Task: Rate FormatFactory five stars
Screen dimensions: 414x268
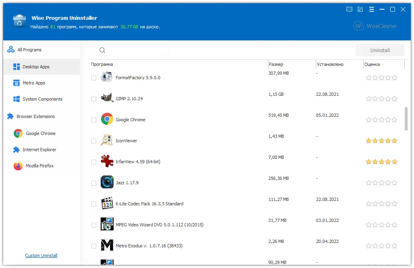Action: tap(395, 78)
